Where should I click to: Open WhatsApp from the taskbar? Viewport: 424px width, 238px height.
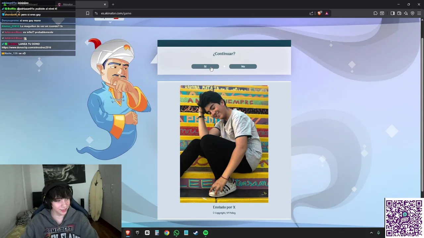176,233
